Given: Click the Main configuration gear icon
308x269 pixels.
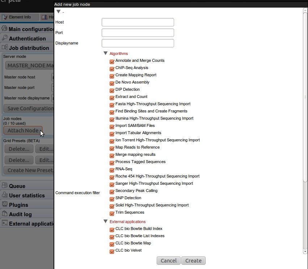Looking at the screenshot, I should click(x=4, y=29).
